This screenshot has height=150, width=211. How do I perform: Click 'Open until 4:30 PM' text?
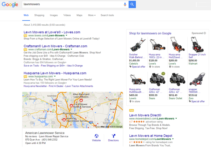click(x=35, y=143)
